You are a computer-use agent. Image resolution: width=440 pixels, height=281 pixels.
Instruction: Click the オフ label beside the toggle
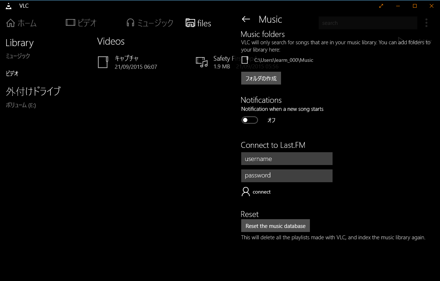tap(272, 120)
